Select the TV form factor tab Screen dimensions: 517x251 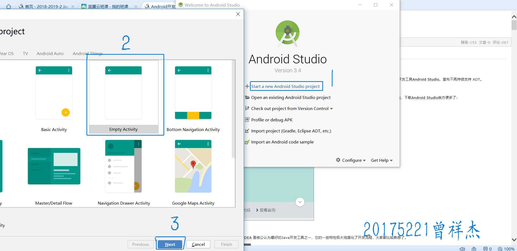point(25,53)
